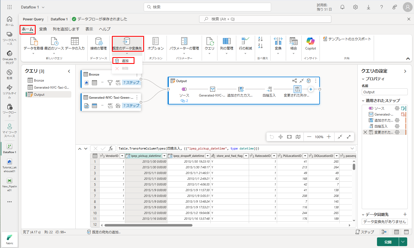The height and width of the screenshot is (248, 414).
Task: Switch to Add Column (列を追加します) tab
Action: (x=66, y=29)
